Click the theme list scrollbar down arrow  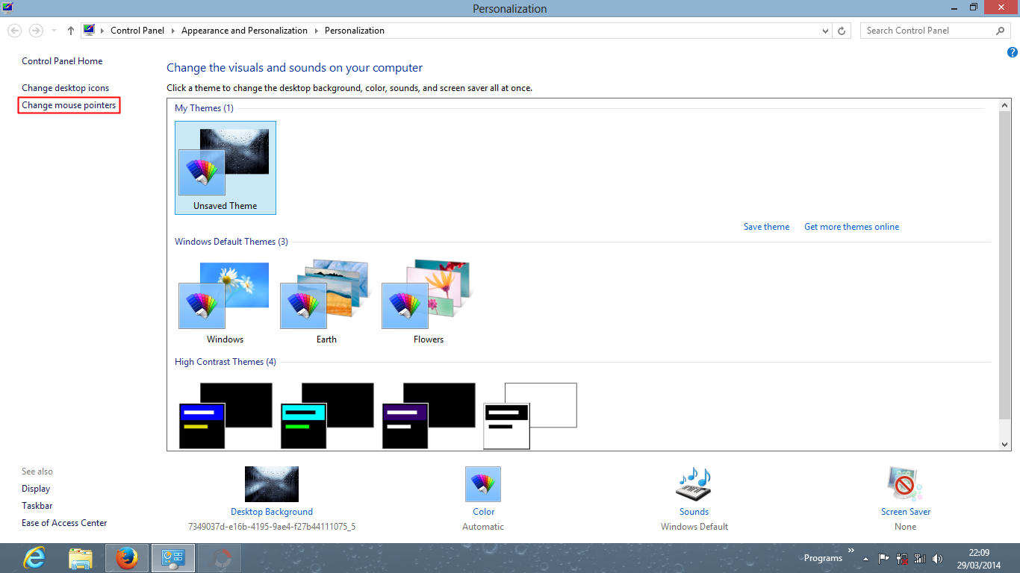pos(1005,445)
